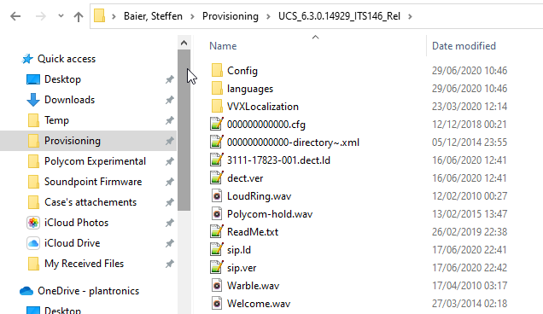Unpin Provisioning via its pin icon
This screenshot has height=314, width=543.
(x=169, y=141)
